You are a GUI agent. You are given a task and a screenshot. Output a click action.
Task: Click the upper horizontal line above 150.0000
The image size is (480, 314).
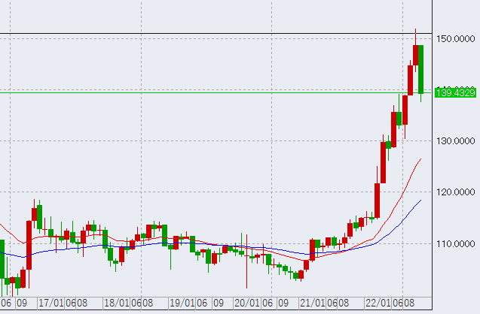point(226,33)
